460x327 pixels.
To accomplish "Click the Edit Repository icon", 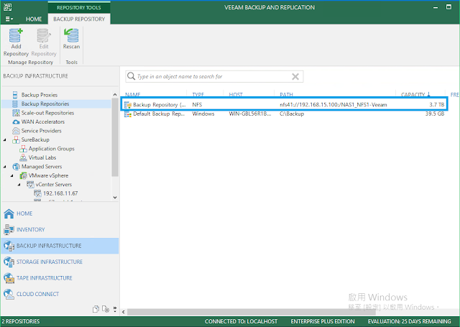I will [x=44, y=36].
